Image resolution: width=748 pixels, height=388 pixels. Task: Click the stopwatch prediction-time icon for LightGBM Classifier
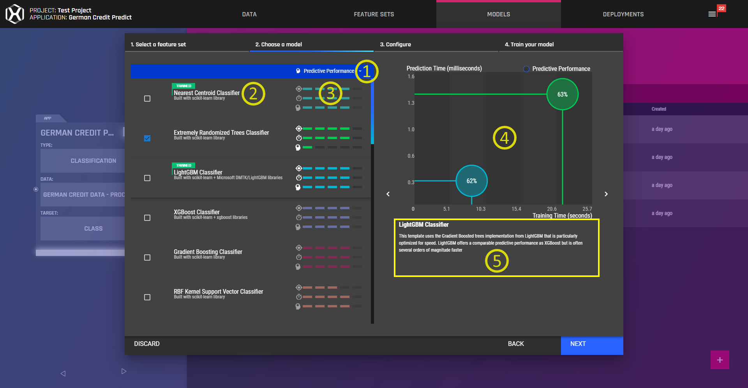299,178
